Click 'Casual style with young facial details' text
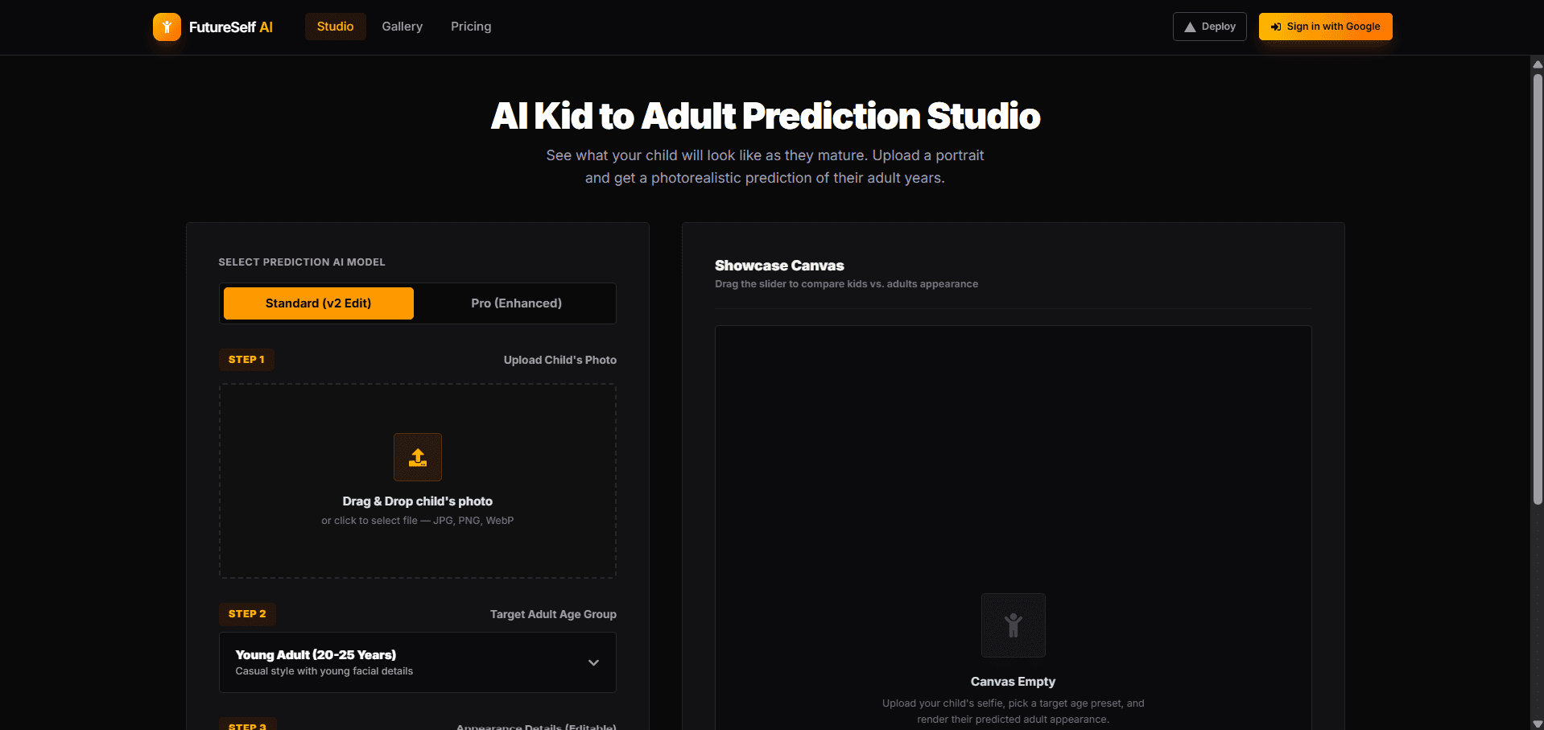 coord(324,671)
